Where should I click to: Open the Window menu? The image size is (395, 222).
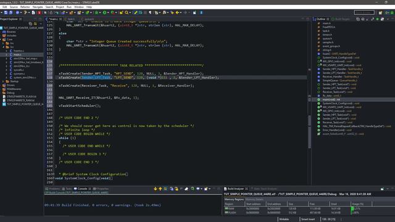point(79,7)
